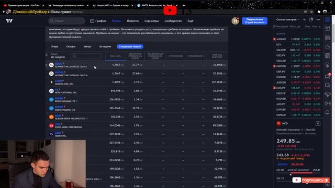The height and width of the screenshot is (188, 335).
Task: Select XAUUSD row in watchlist
Action: [x=298, y=50]
